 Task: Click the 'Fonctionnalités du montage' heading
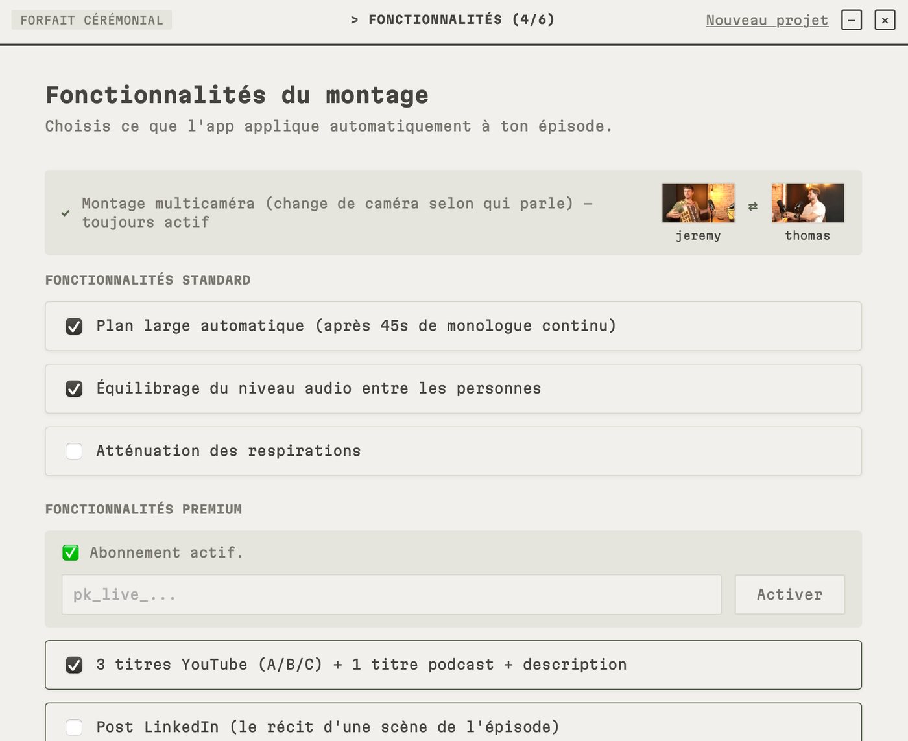point(237,95)
